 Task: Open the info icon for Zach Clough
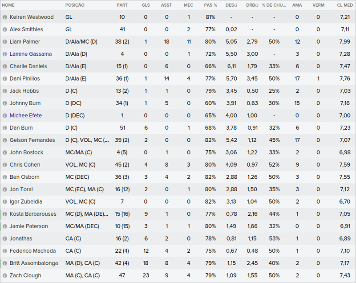coord(5,275)
